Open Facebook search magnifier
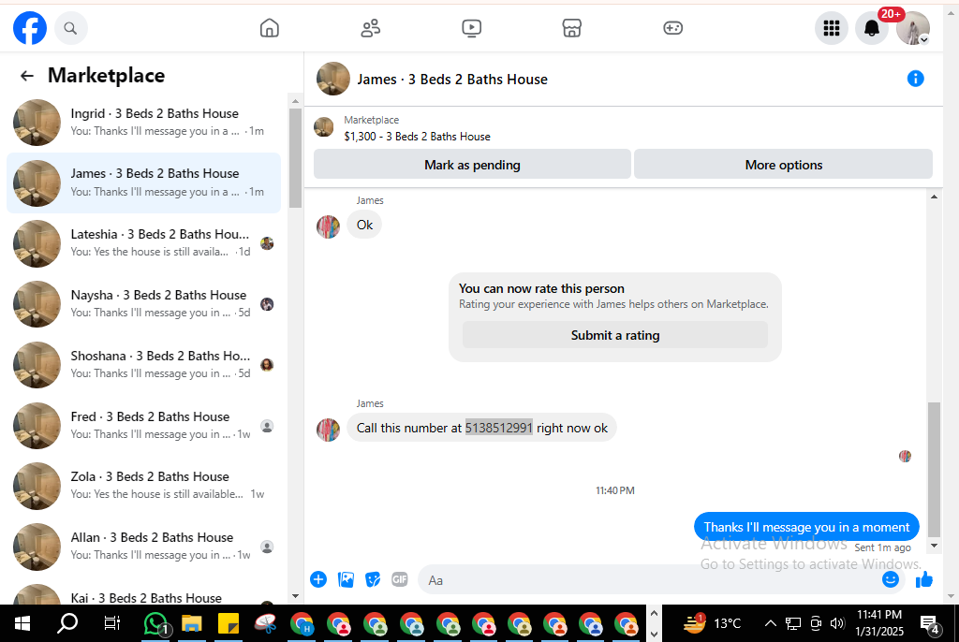Screen dimensions: 959x642 click(x=70, y=28)
